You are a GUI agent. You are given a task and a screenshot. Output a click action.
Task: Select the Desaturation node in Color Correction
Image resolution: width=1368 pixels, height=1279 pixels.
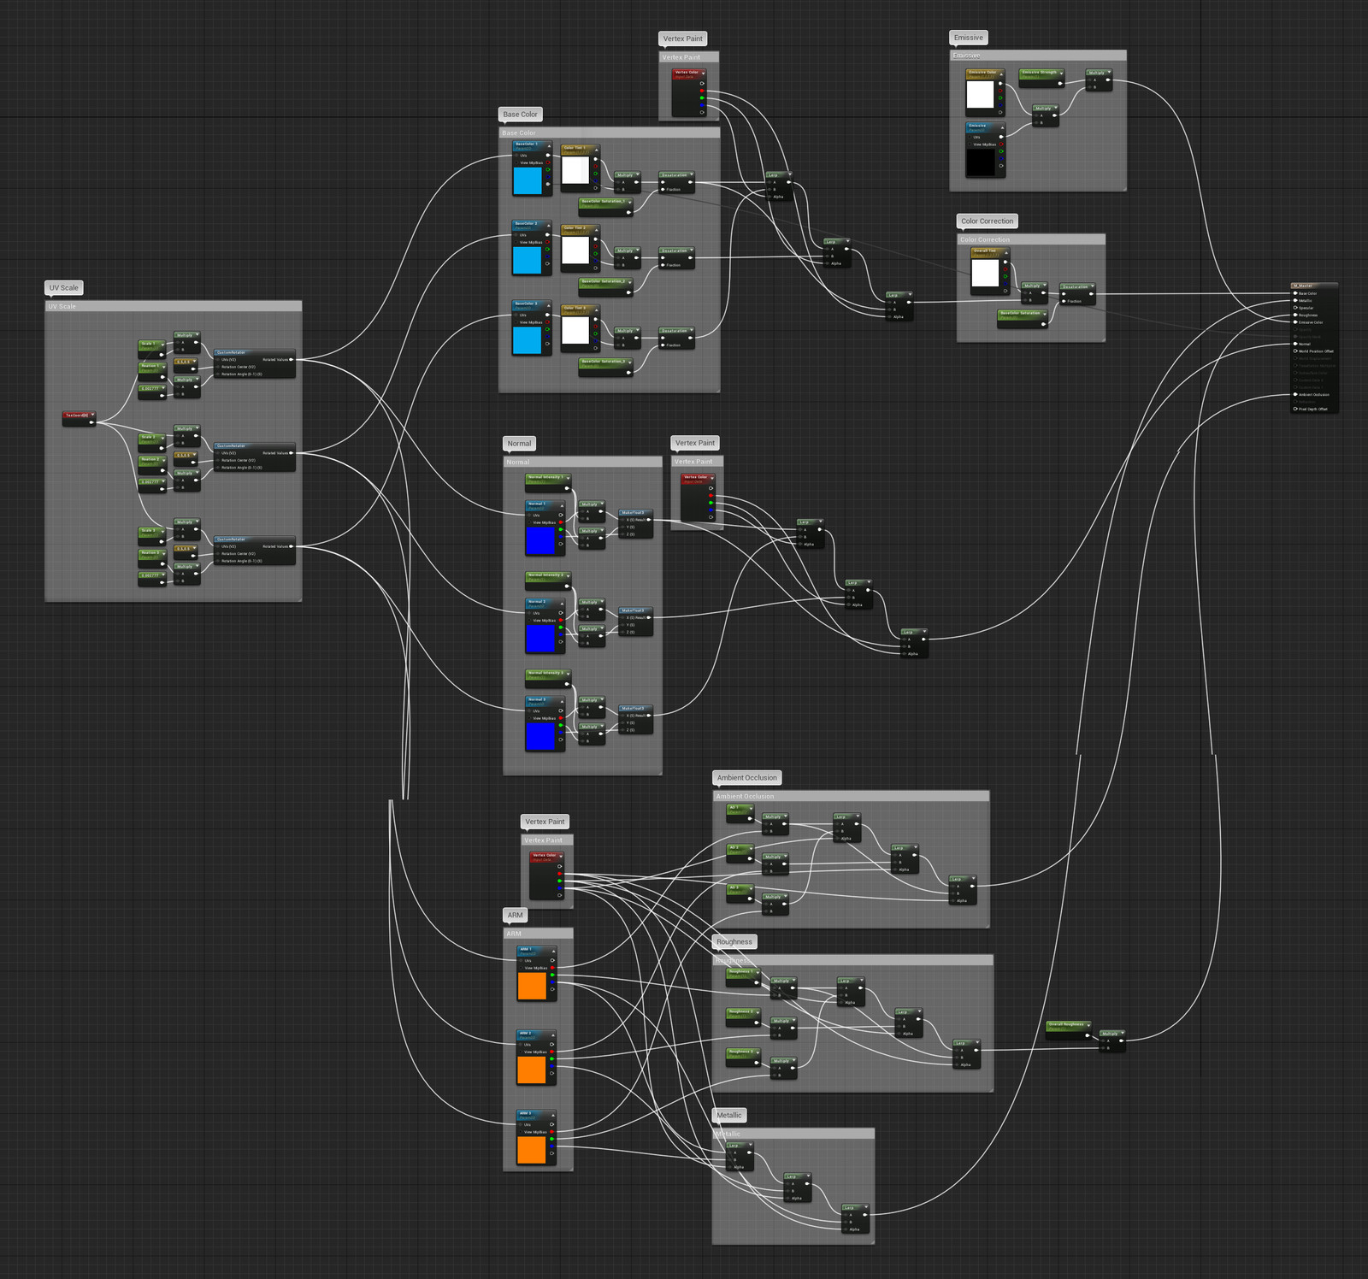(x=1077, y=294)
